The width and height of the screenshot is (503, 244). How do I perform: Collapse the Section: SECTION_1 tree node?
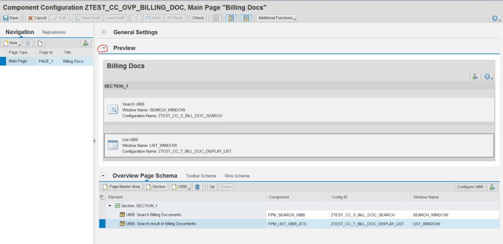coord(110,206)
